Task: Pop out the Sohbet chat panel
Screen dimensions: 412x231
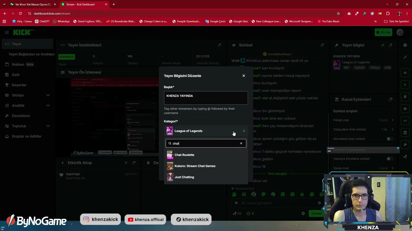Action: [x=322, y=45]
